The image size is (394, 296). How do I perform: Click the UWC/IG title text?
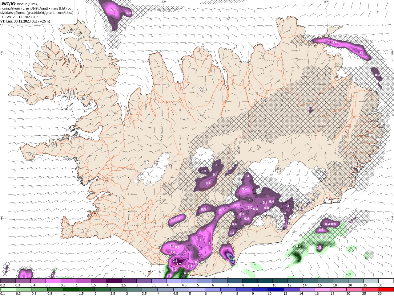(7, 4)
